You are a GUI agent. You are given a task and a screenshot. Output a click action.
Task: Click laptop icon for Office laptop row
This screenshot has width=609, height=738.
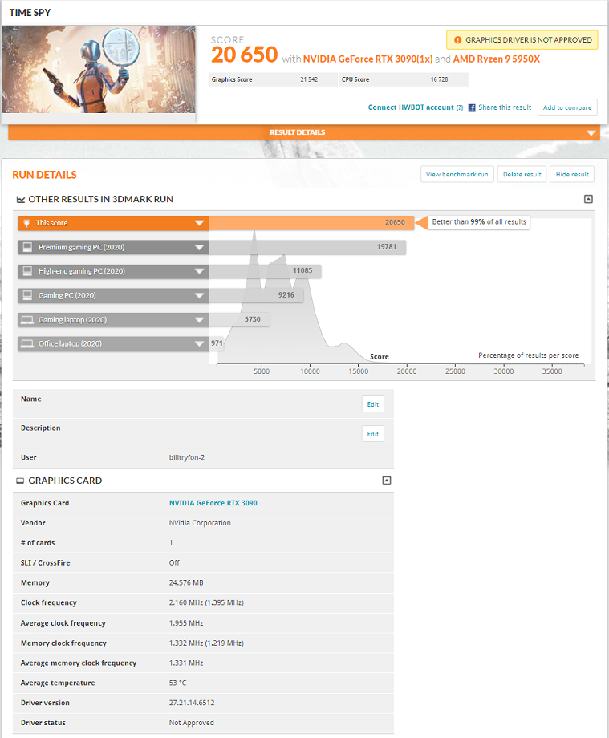[x=27, y=343]
